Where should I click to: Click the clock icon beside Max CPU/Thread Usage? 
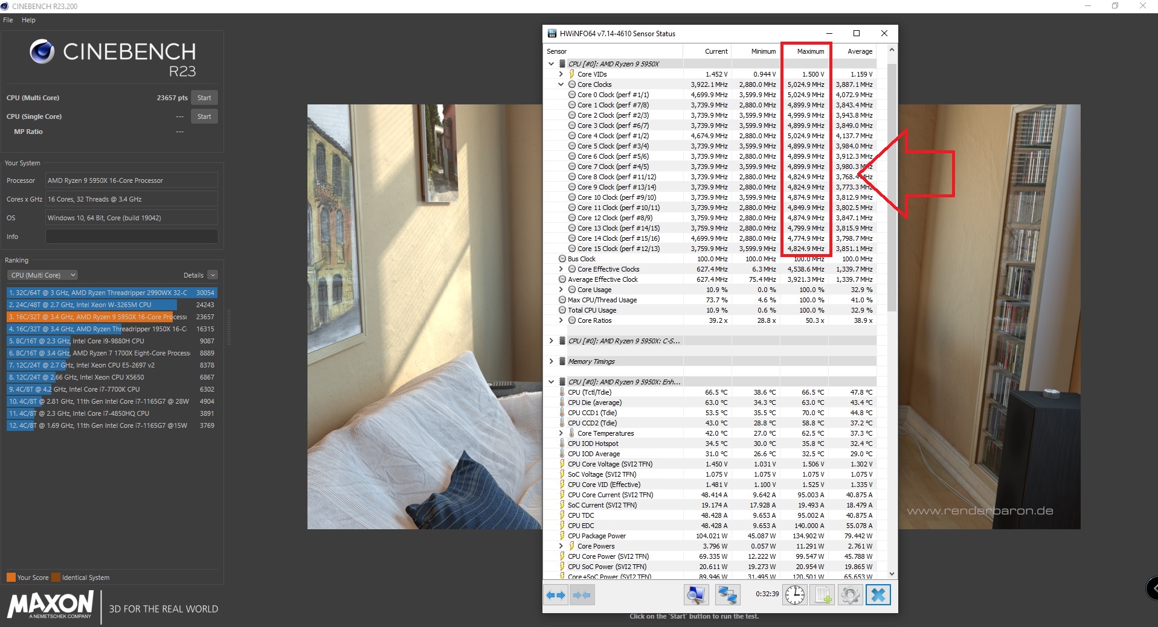(562, 300)
